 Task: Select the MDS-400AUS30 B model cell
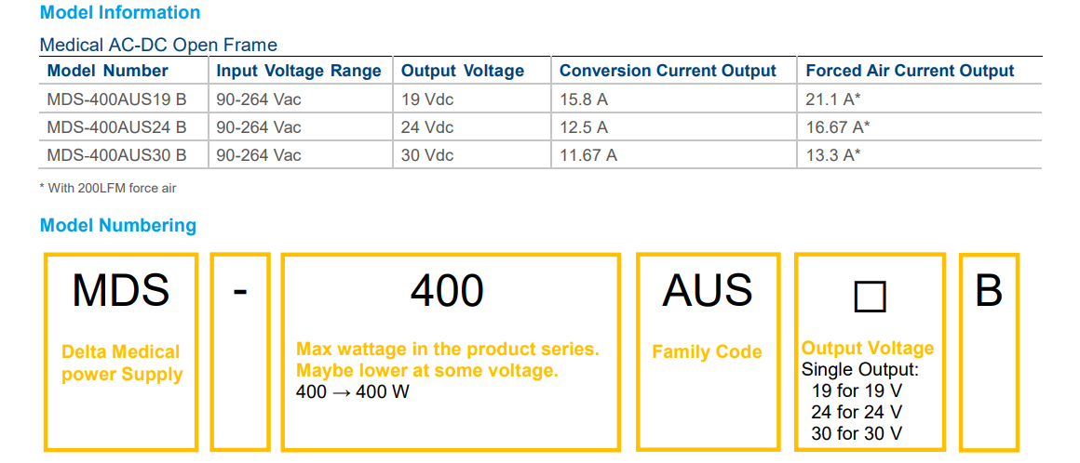(x=116, y=155)
